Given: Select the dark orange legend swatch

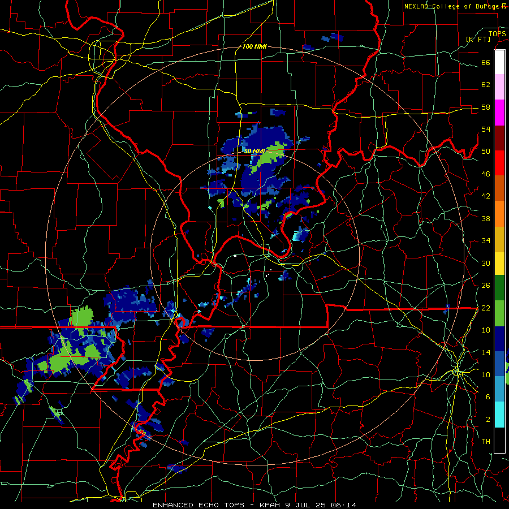Looking at the screenshot, I should click(499, 188).
